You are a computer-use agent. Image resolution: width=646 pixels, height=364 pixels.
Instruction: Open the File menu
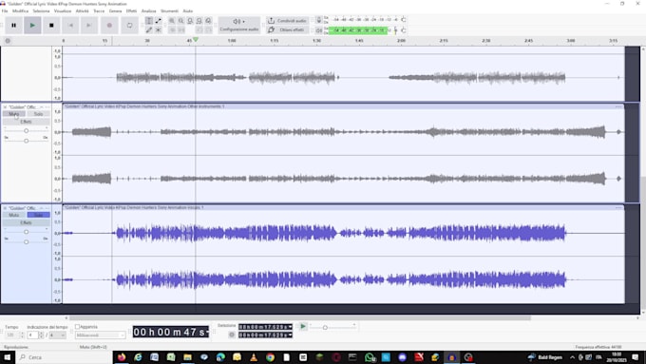tap(5, 10)
